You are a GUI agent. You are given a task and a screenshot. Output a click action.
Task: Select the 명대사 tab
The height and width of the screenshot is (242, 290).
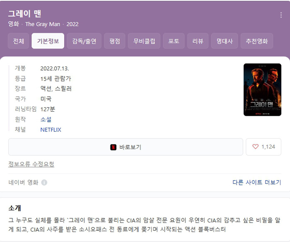pos(225,41)
